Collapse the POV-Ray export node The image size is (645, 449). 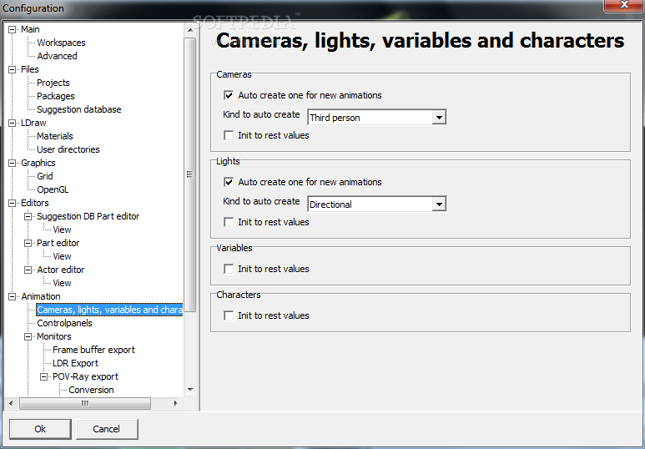point(43,376)
